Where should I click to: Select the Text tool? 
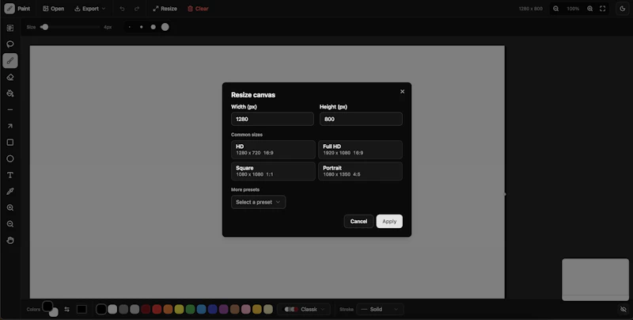click(x=10, y=175)
